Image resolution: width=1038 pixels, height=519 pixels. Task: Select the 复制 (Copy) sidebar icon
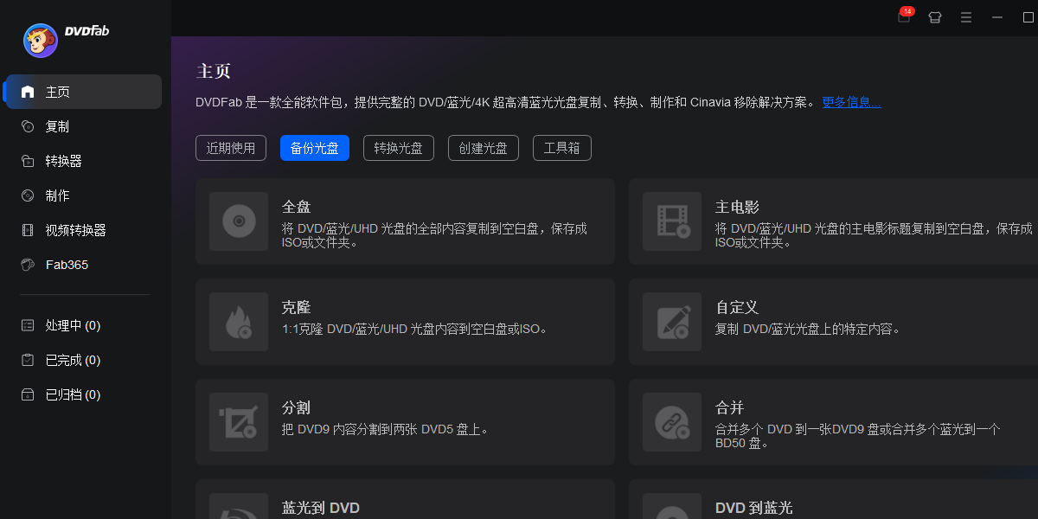(x=27, y=126)
